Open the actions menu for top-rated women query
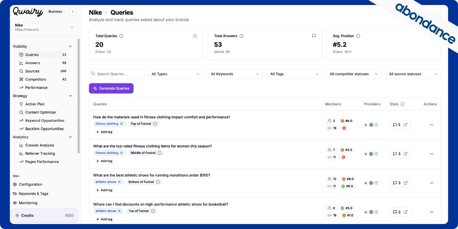This screenshot has height=229, width=458. 431,154
